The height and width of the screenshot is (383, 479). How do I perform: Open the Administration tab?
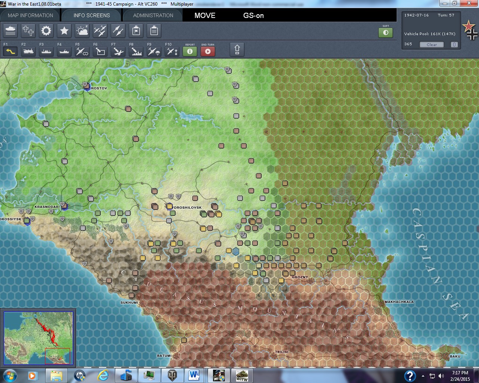point(153,15)
